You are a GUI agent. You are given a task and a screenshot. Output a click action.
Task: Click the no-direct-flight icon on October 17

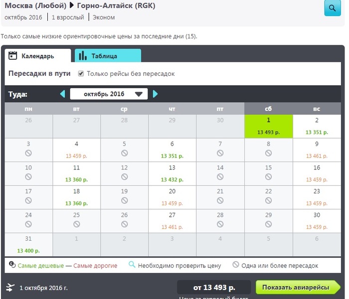coord(28,200)
